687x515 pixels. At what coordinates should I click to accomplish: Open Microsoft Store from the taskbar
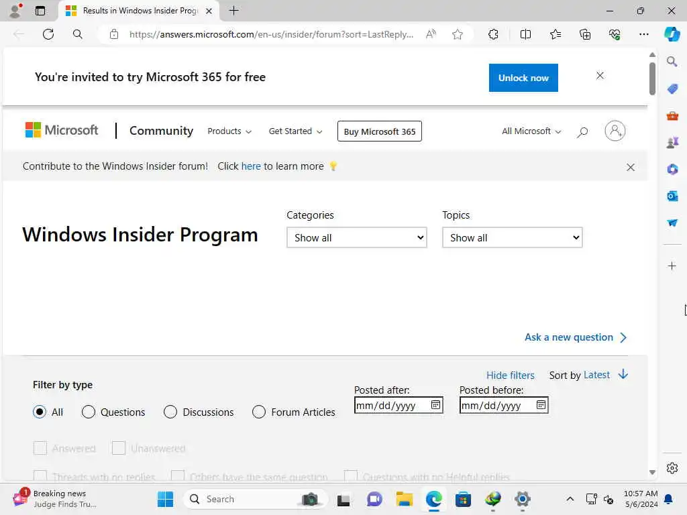(463, 499)
